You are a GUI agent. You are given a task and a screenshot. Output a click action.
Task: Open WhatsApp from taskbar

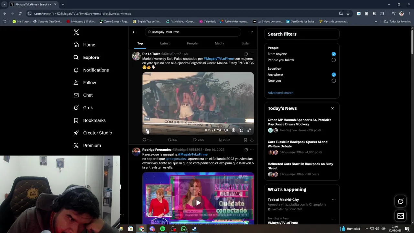pos(184,229)
